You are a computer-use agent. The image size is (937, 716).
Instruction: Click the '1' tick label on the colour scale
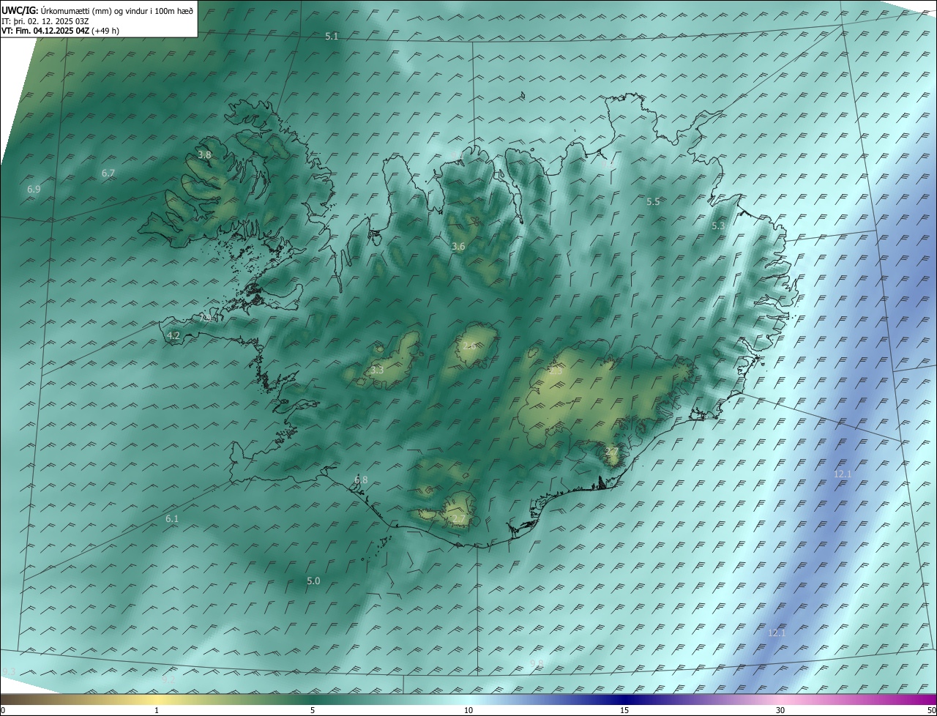click(157, 711)
